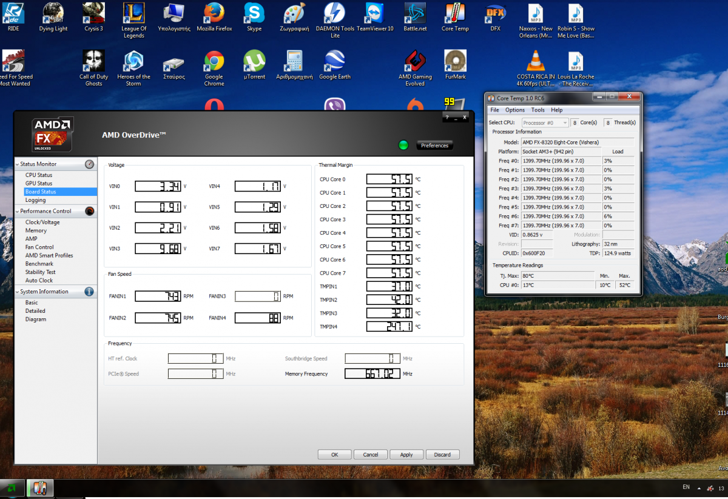This screenshot has width=728, height=499.
Task: Open Clock/Voltage under Performance Control
Action: 42,223
